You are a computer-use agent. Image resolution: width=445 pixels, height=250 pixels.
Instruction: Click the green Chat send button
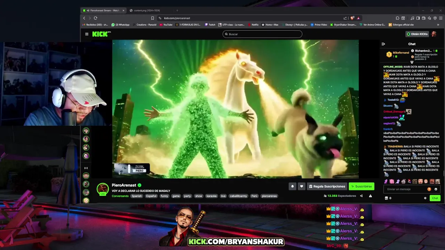(x=435, y=198)
